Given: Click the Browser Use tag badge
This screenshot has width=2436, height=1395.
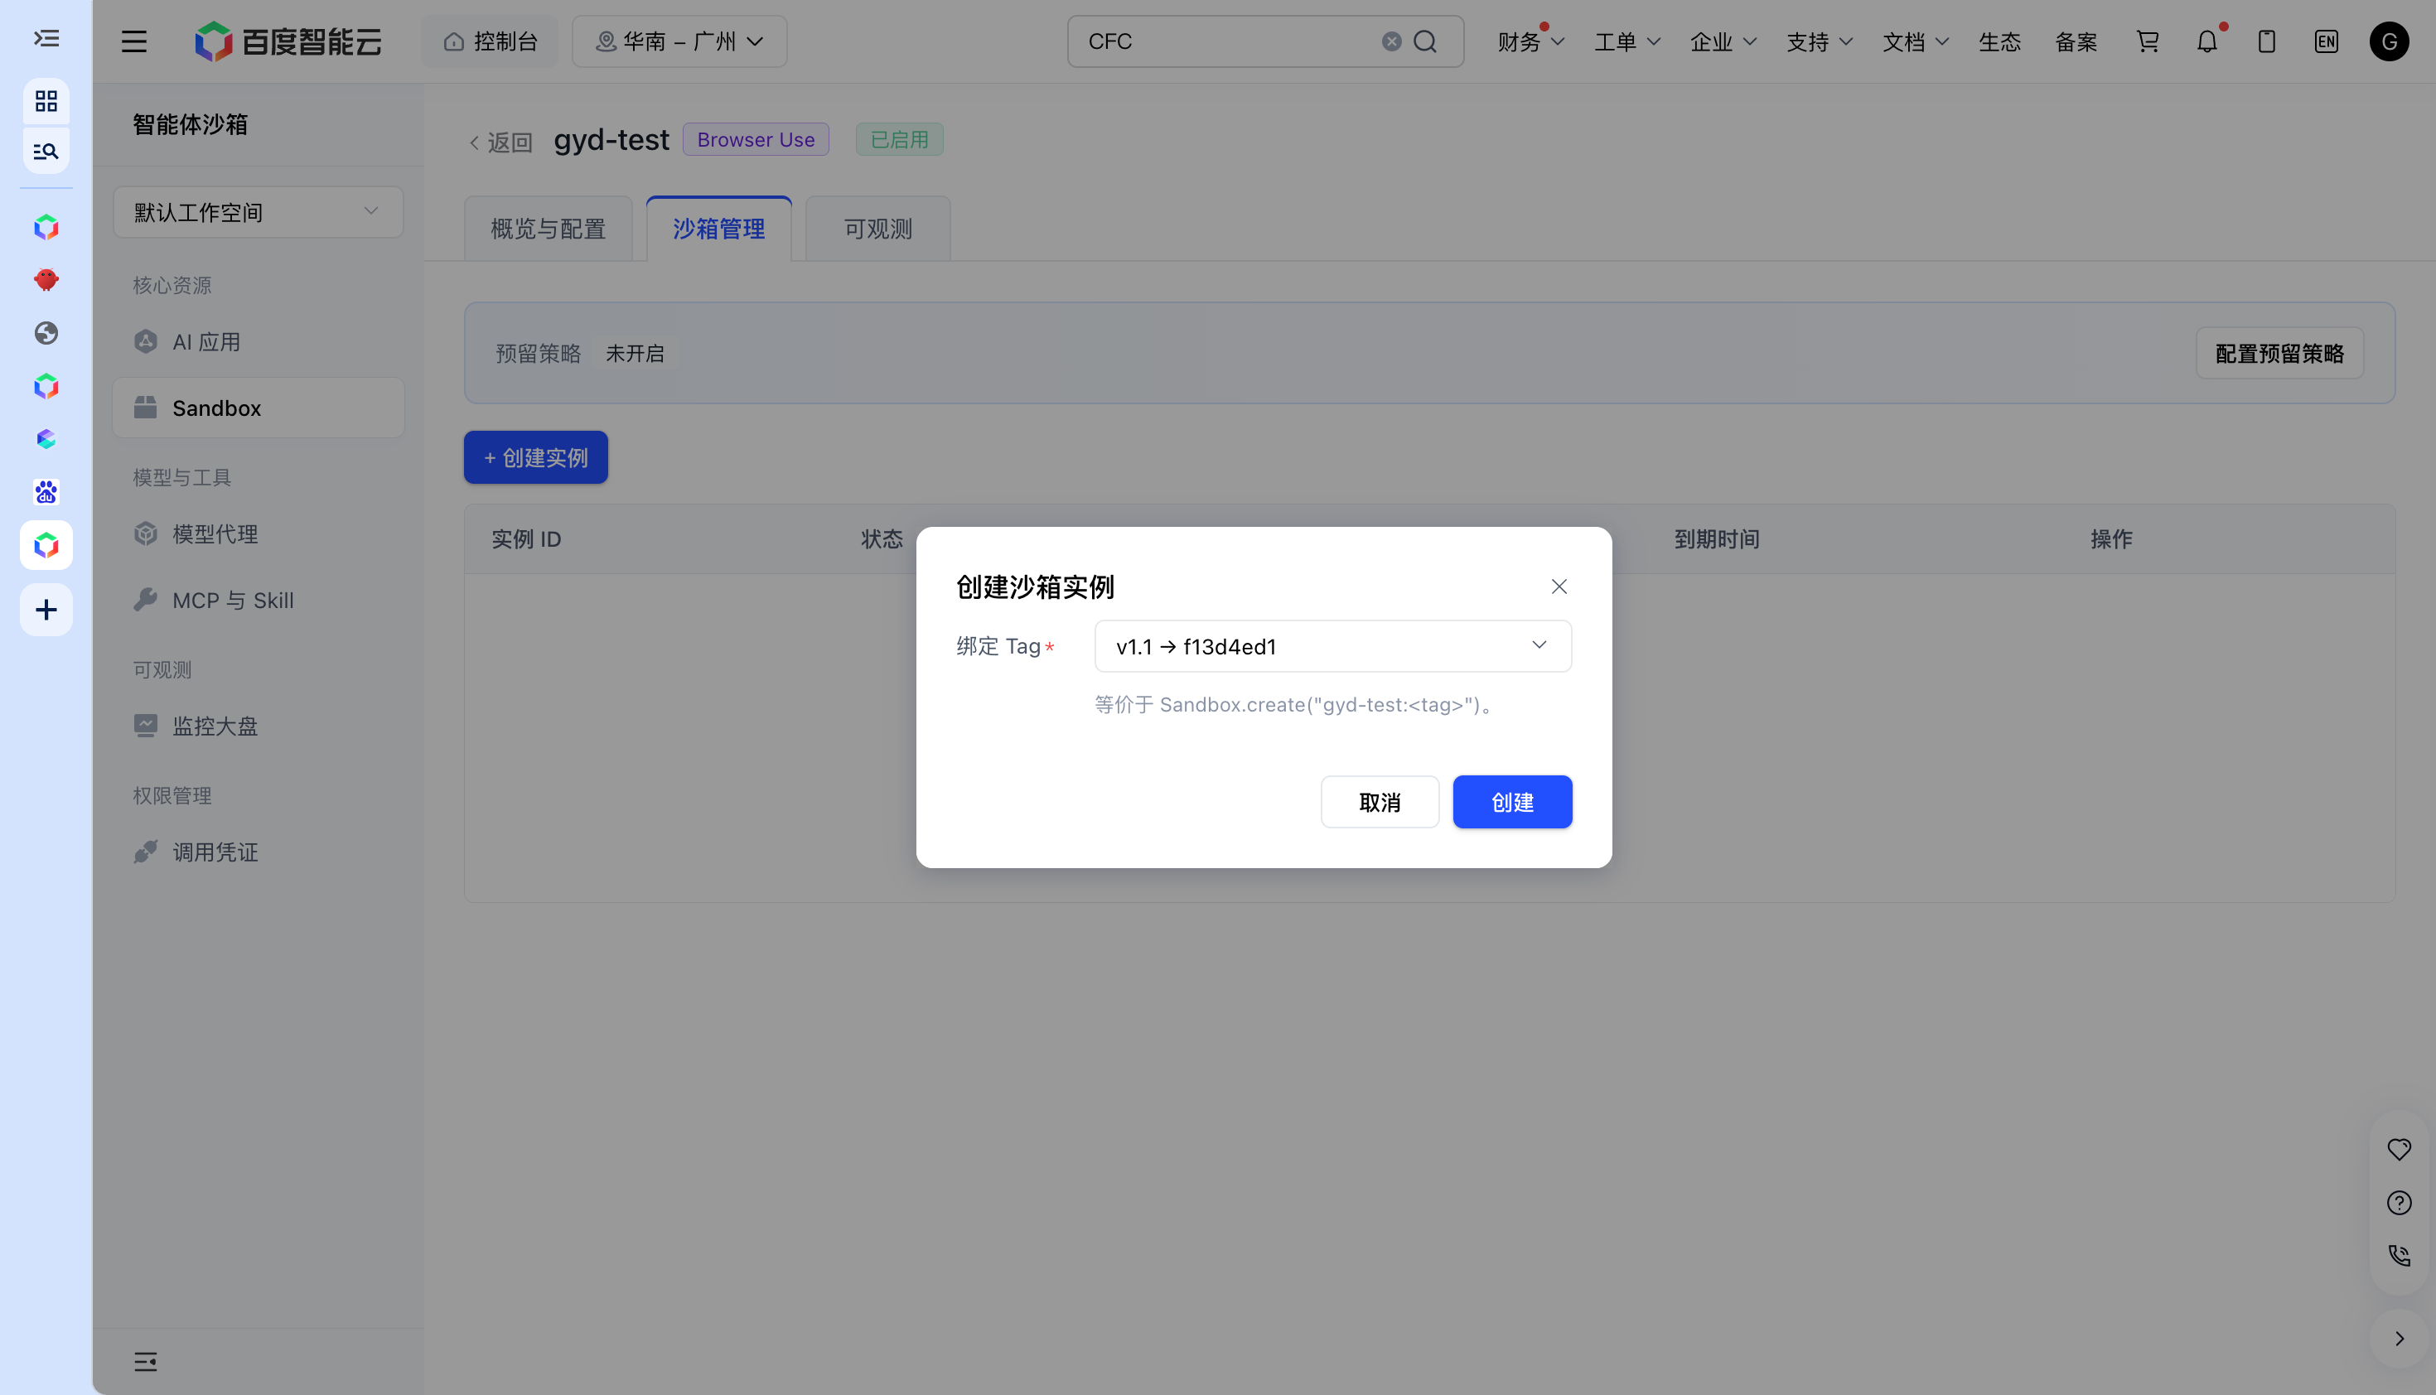Looking at the screenshot, I should 756,139.
